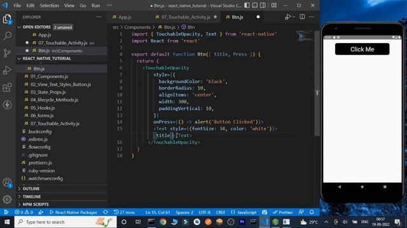Open the Manage gear settings icon

[7, 199]
